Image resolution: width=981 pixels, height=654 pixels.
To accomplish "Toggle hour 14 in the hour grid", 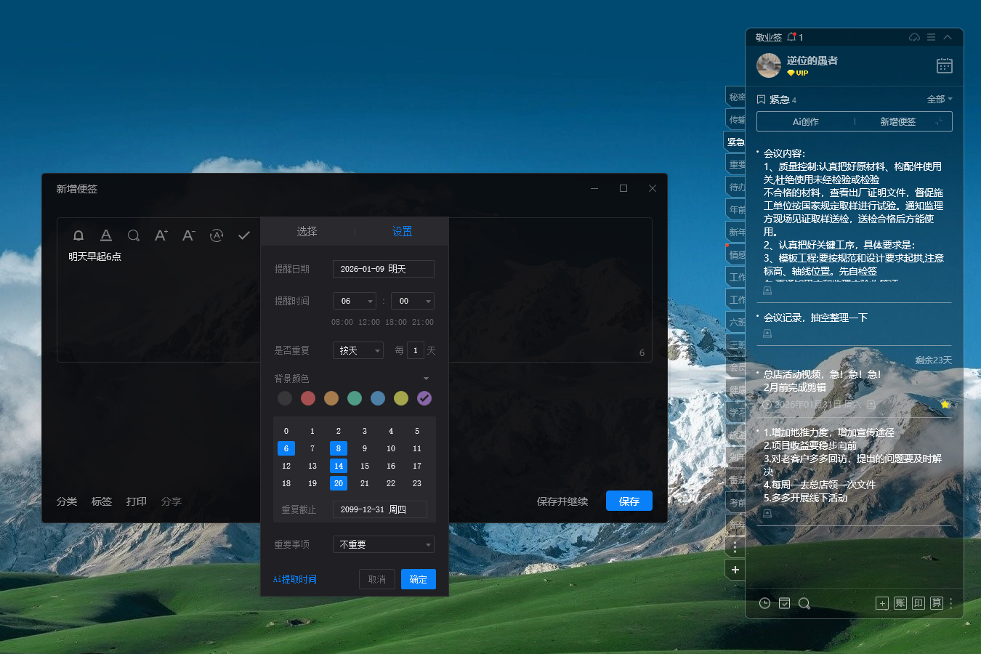I will pyautogui.click(x=339, y=466).
